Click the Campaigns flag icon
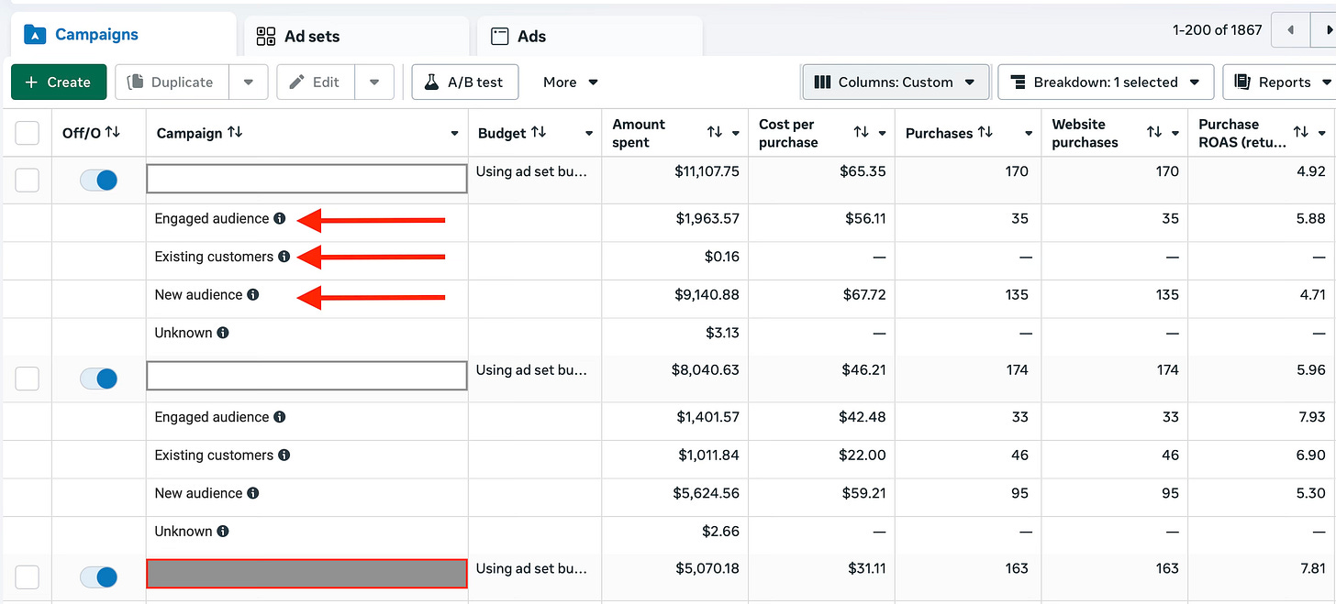Screen dimensions: 1336x604 pyautogui.click(x=36, y=33)
